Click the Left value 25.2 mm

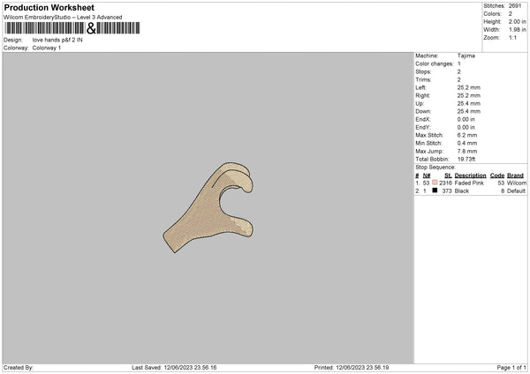click(468, 87)
